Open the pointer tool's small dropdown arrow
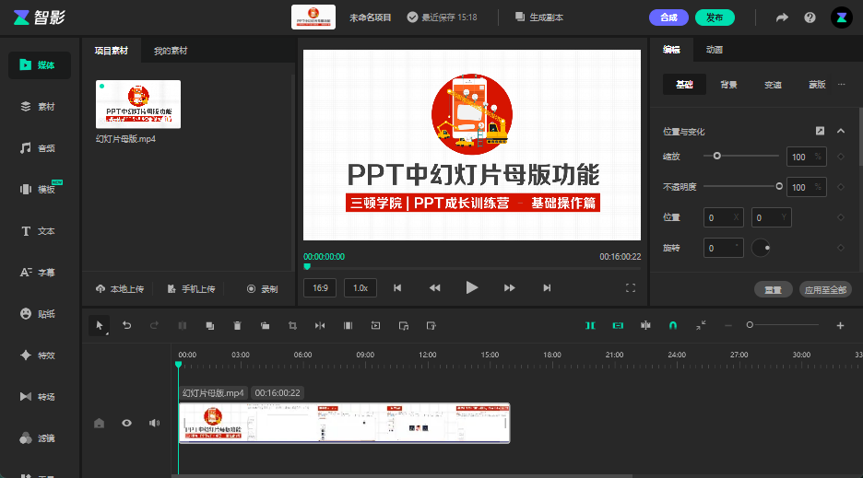 [106, 333]
